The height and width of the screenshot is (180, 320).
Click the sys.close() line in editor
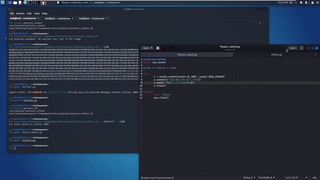pyautogui.click(x=161, y=97)
